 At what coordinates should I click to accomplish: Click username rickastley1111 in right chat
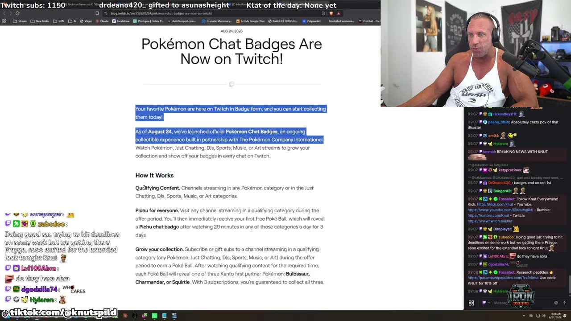(x=505, y=114)
